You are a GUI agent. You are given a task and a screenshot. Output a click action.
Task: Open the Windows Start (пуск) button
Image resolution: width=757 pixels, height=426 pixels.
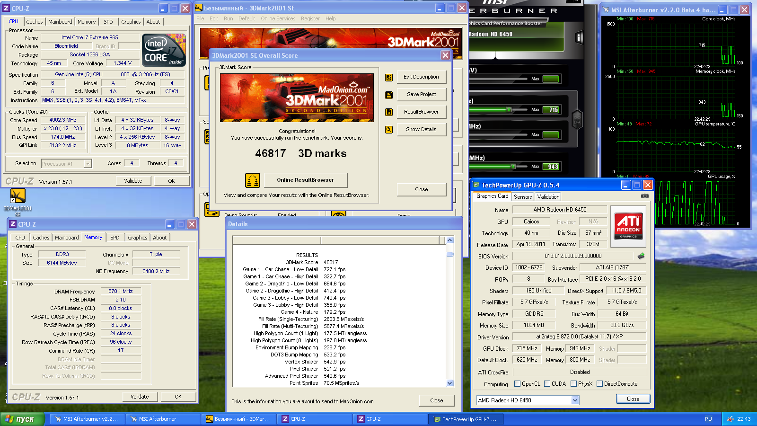[22, 419]
